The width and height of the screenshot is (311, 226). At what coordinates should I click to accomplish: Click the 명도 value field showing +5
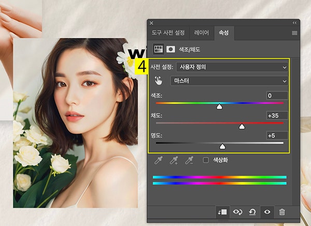(x=277, y=135)
